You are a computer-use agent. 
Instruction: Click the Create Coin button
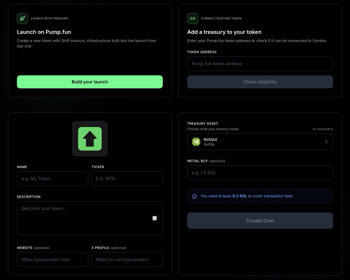pyautogui.click(x=260, y=221)
